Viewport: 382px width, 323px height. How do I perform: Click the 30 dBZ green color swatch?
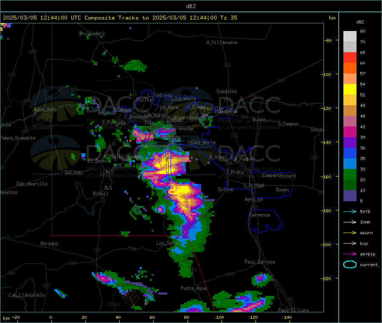(350, 174)
